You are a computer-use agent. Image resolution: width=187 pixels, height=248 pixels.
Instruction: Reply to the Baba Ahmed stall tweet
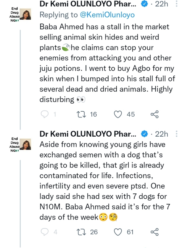pyautogui.click(x=45, y=114)
